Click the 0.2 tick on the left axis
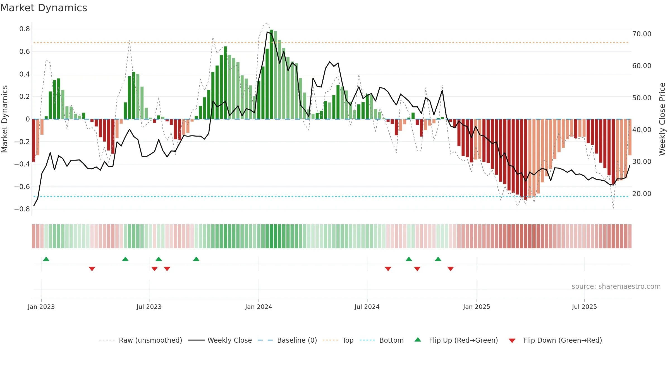Viewport: 670px width, 377px height. 25,97
